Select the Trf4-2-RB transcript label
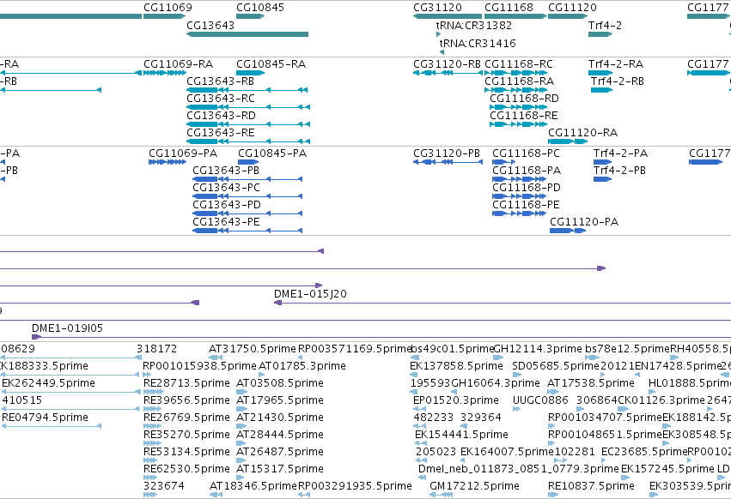Viewport: 731px width, 499px height. click(618, 81)
